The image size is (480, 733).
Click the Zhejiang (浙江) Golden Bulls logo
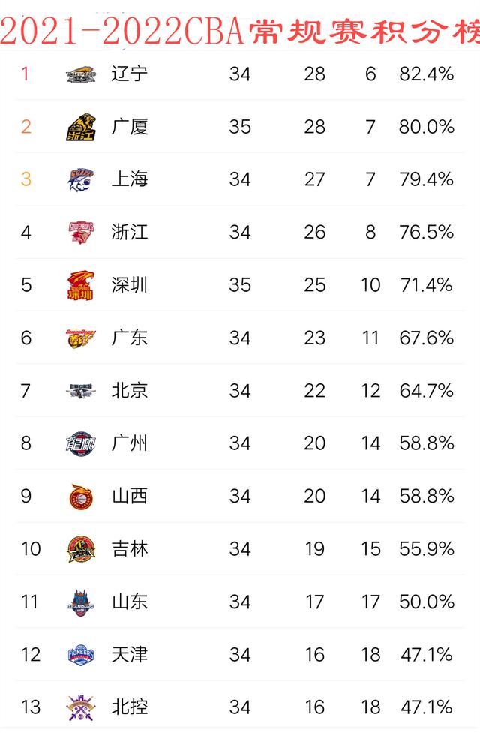click(81, 233)
